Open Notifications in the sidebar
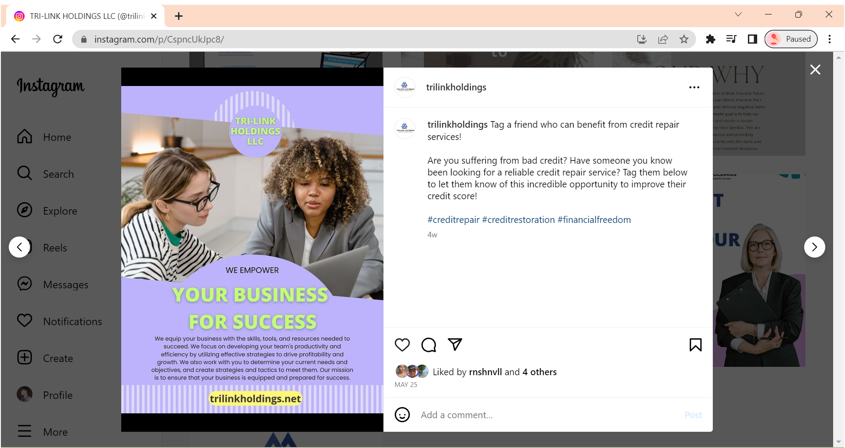The width and height of the screenshot is (845, 448). pos(59,322)
